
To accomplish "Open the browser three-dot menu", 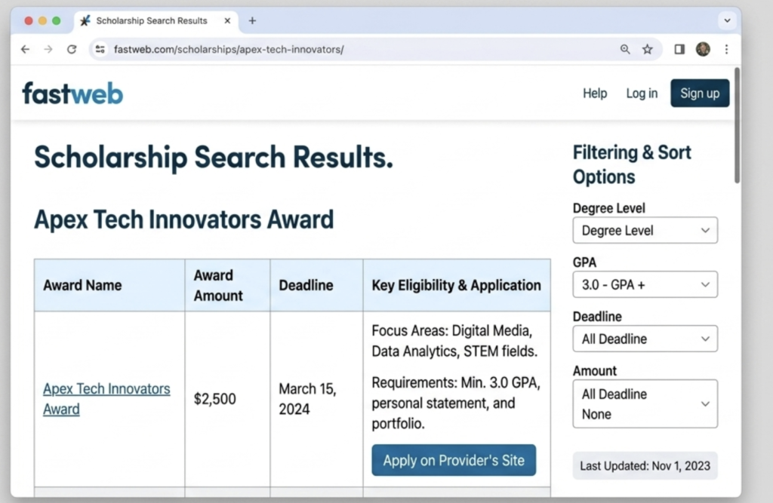I will point(726,49).
